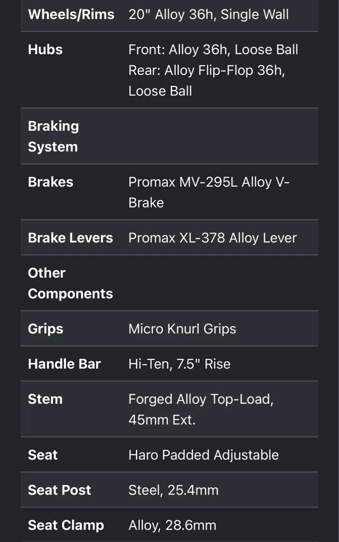Select the Handle Bar label
339x542 pixels.
(64, 364)
